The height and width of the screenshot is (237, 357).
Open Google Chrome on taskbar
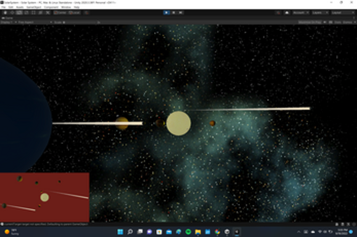click(x=217, y=232)
